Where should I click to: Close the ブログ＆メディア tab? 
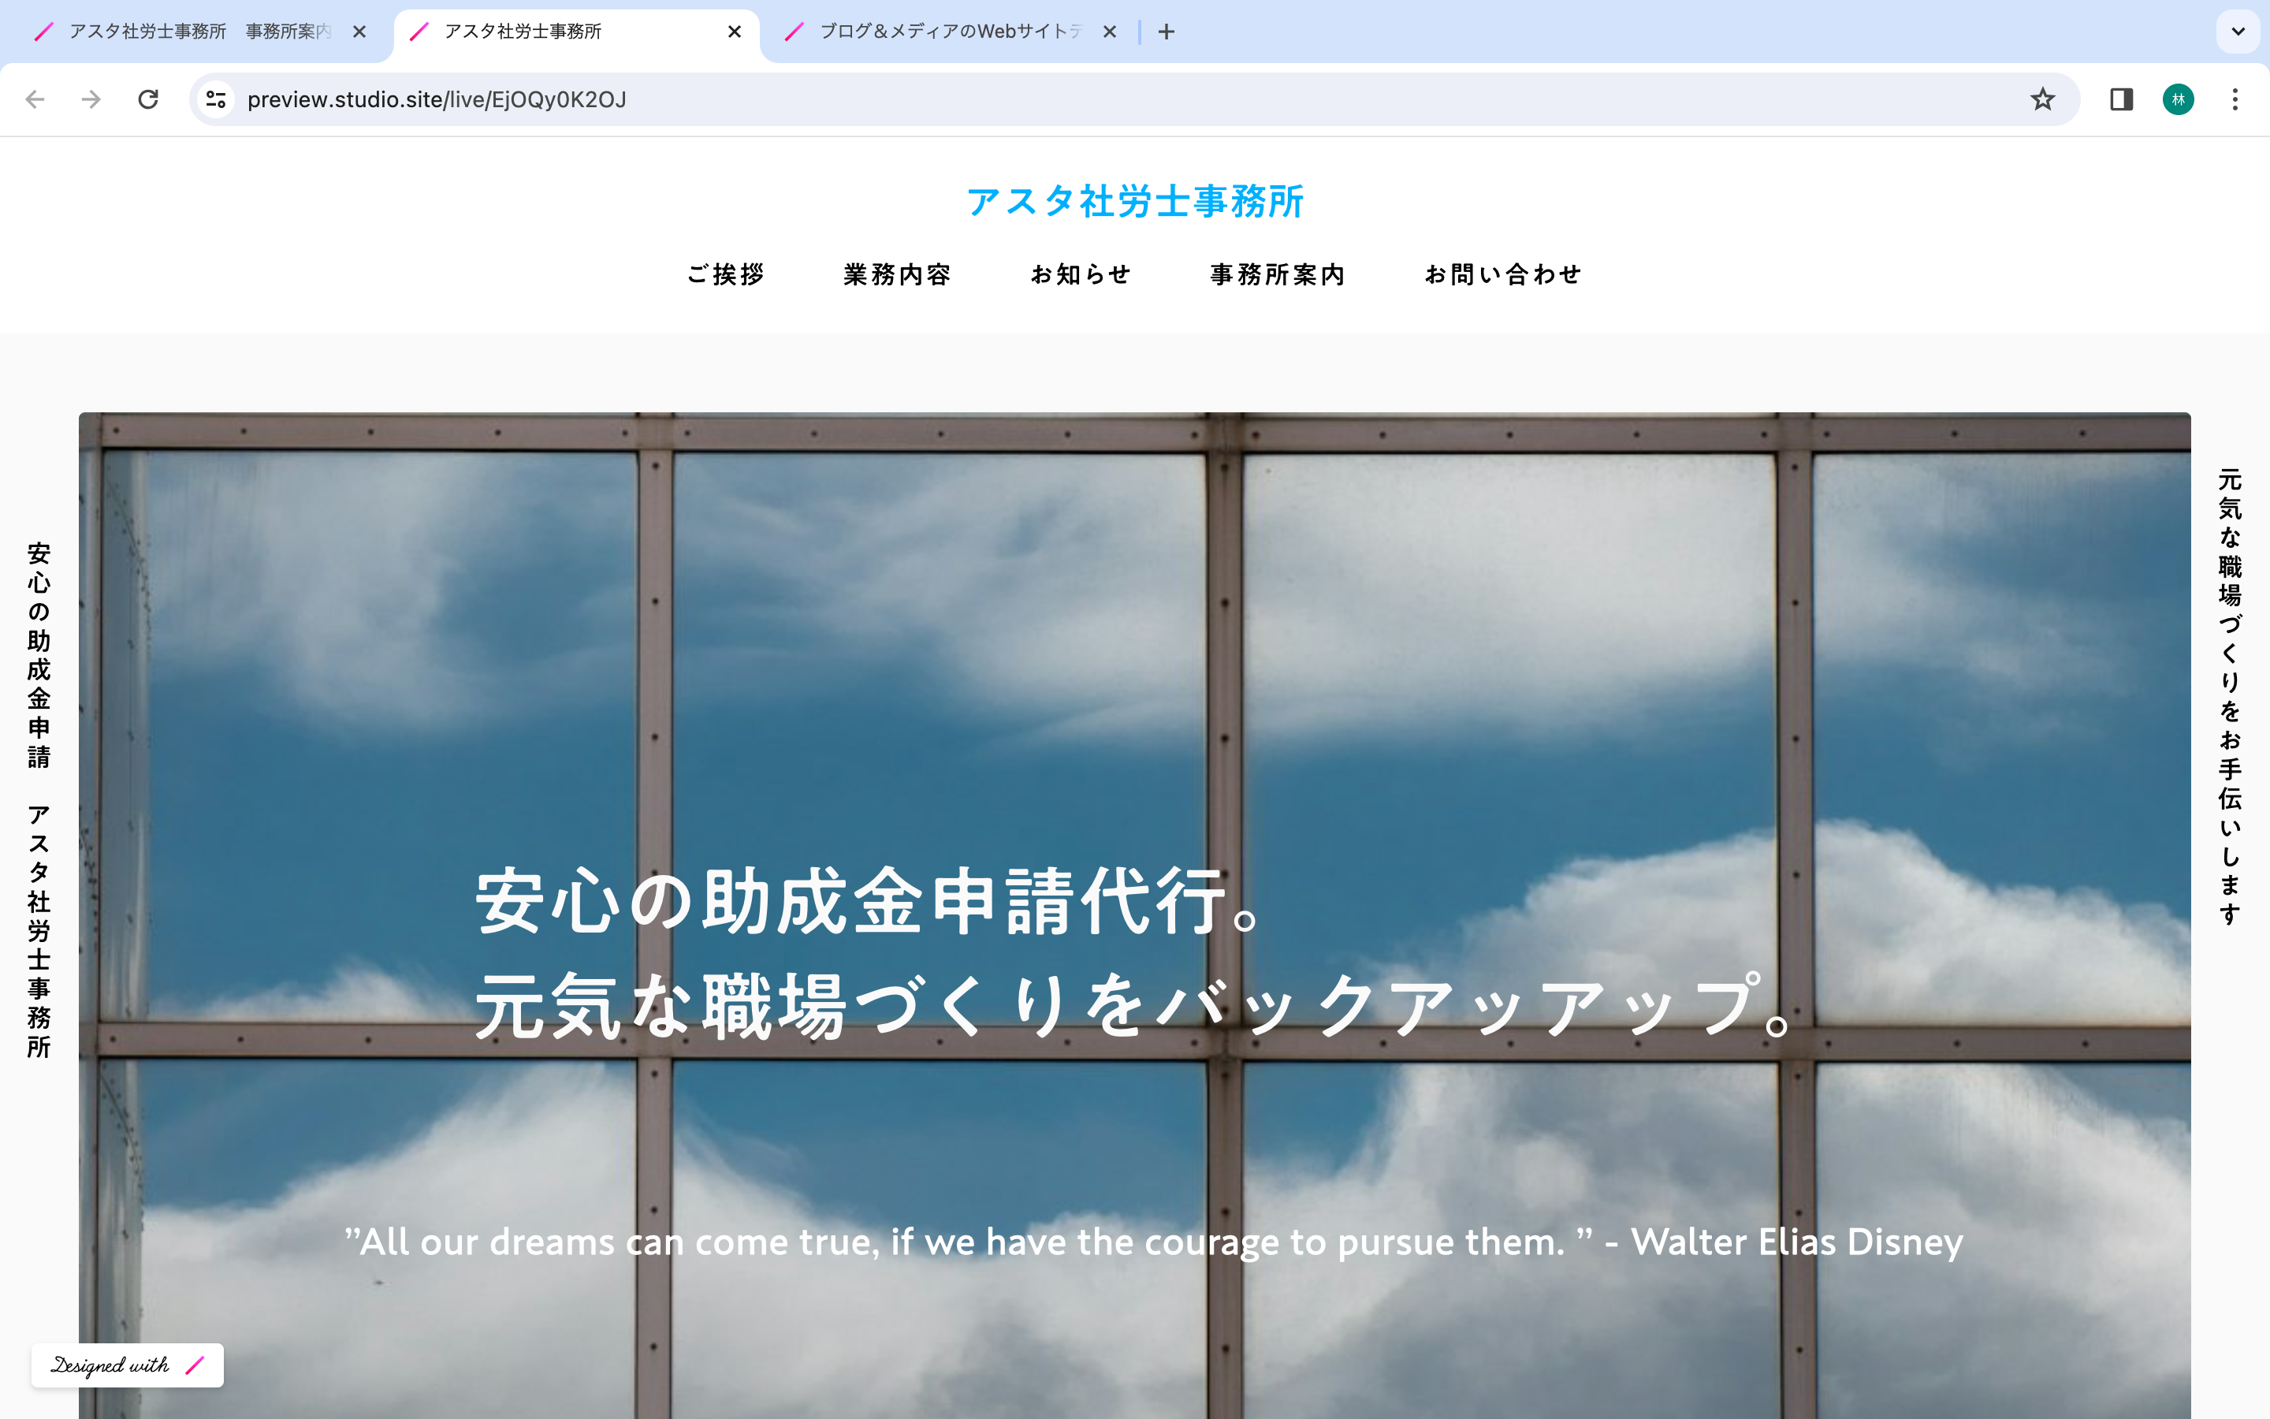coord(1110,32)
